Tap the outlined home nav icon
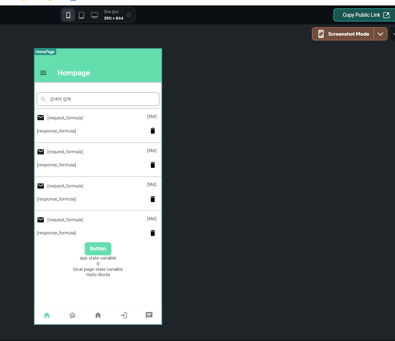The height and width of the screenshot is (341, 395). tap(72, 315)
